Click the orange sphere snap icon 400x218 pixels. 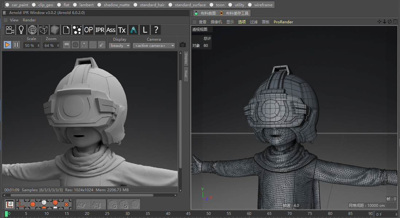pyautogui.click(x=33, y=204)
